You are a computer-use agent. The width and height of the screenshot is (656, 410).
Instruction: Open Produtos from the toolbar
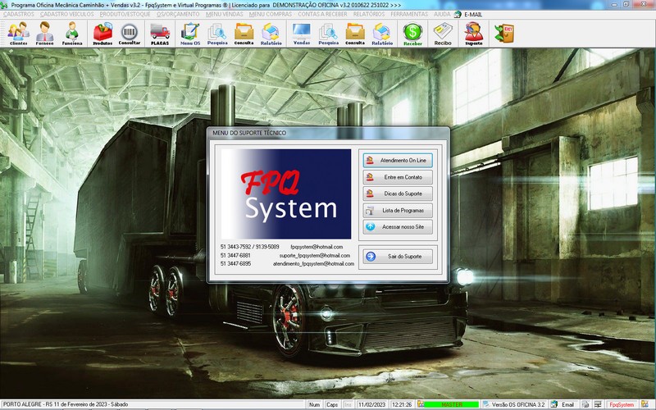pyautogui.click(x=102, y=33)
